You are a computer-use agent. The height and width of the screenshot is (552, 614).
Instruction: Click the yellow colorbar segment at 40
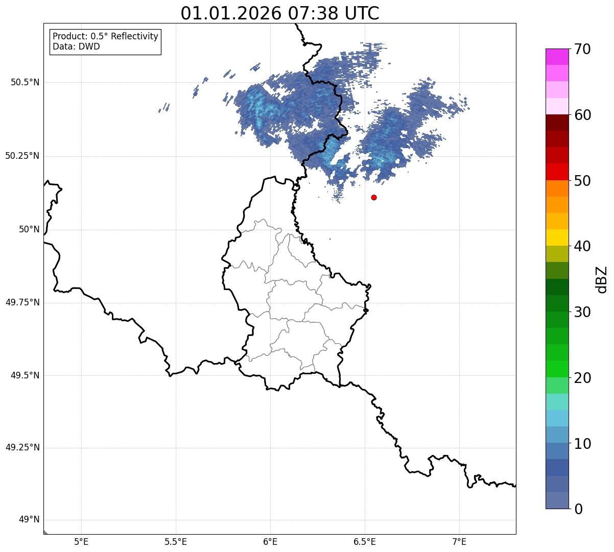pyautogui.click(x=557, y=237)
